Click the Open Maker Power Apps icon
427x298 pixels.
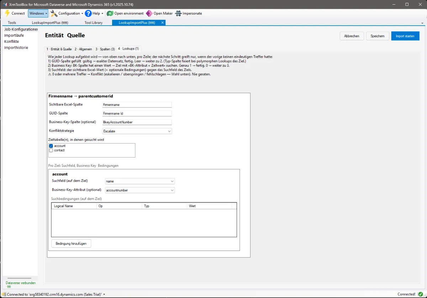[x=149, y=13]
